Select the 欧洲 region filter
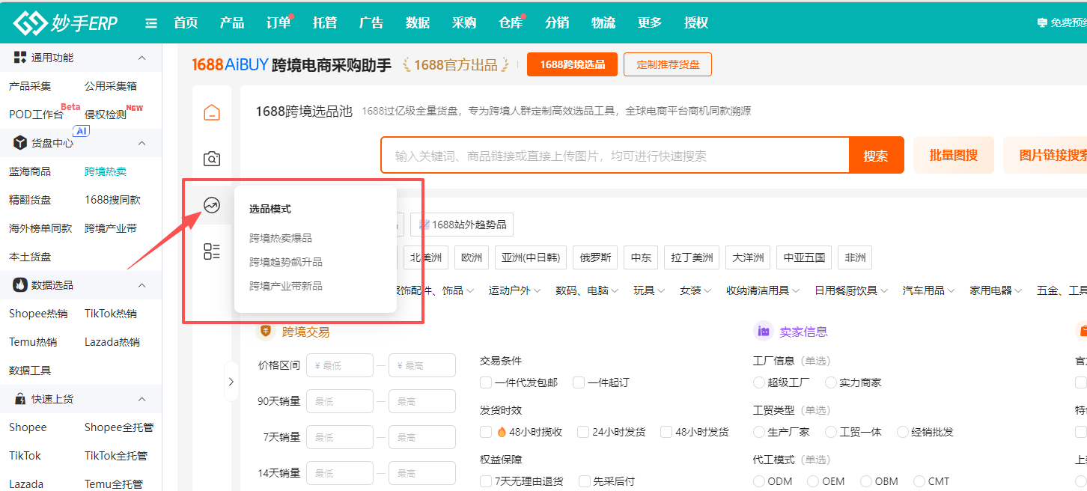The image size is (1087, 491). pyautogui.click(x=472, y=257)
